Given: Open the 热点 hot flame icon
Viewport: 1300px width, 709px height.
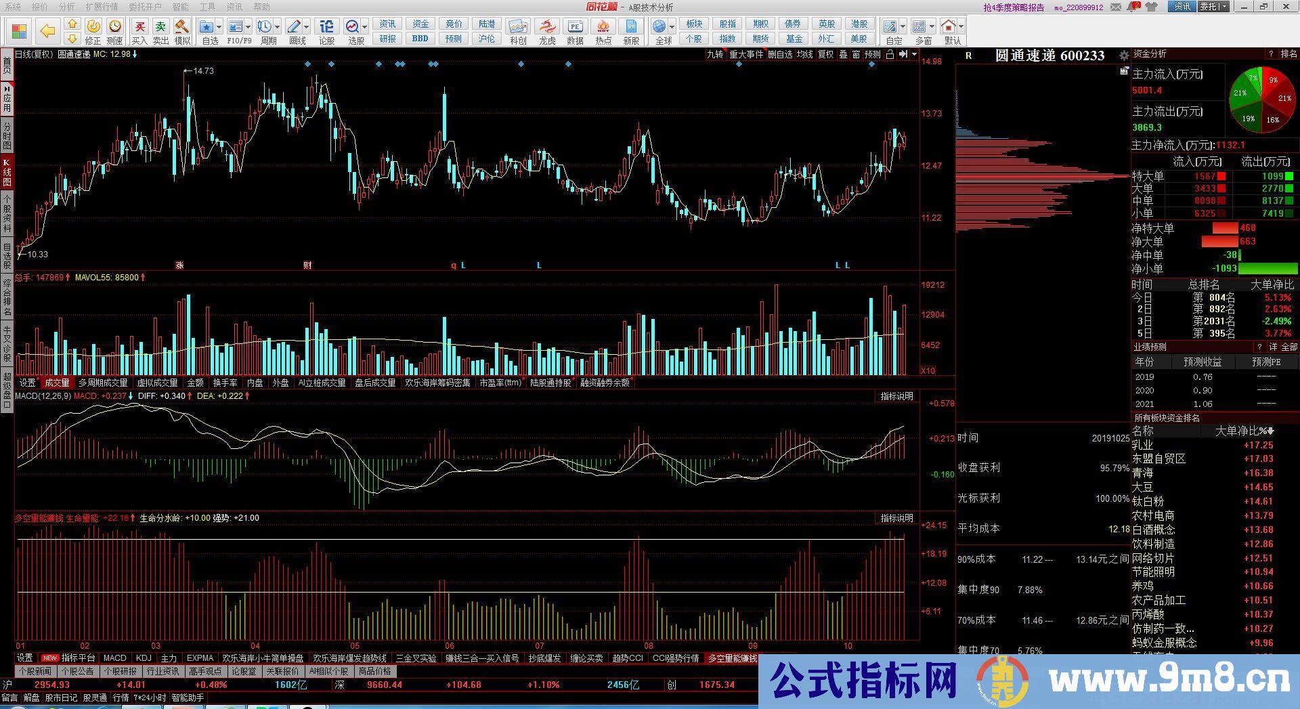Looking at the screenshot, I should [603, 26].
